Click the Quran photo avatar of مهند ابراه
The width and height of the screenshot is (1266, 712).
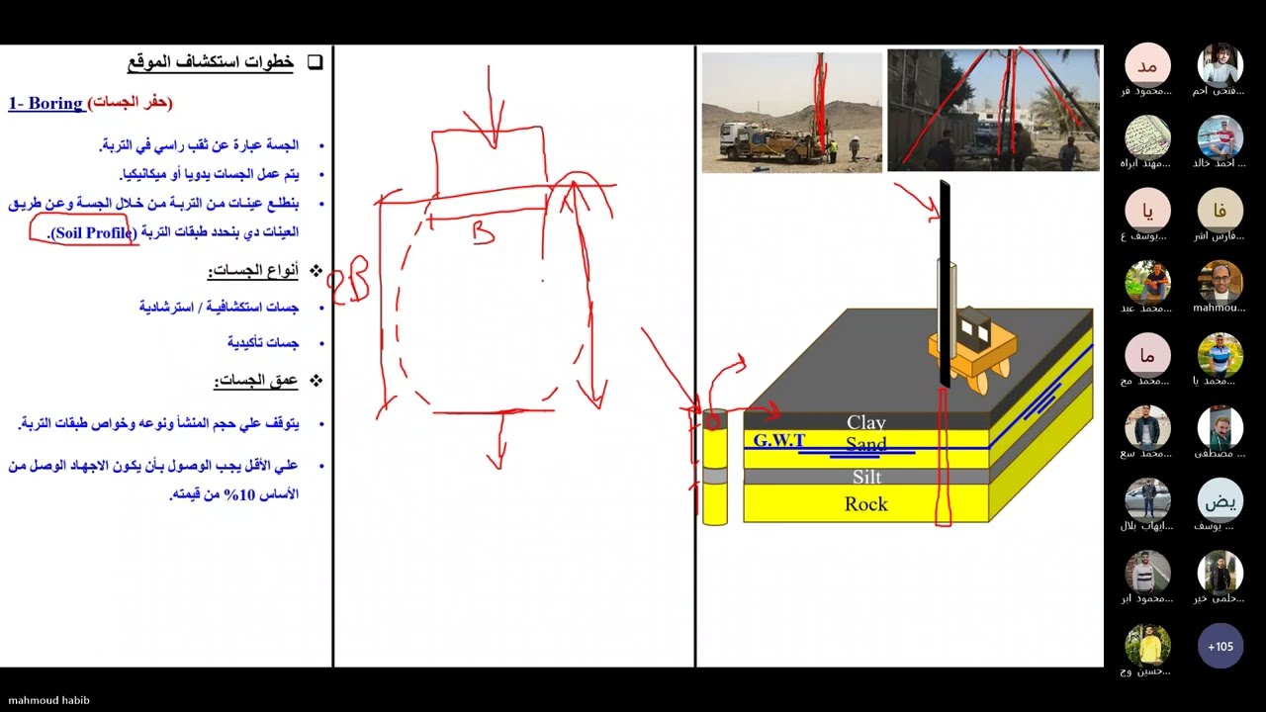(1147, 137)
